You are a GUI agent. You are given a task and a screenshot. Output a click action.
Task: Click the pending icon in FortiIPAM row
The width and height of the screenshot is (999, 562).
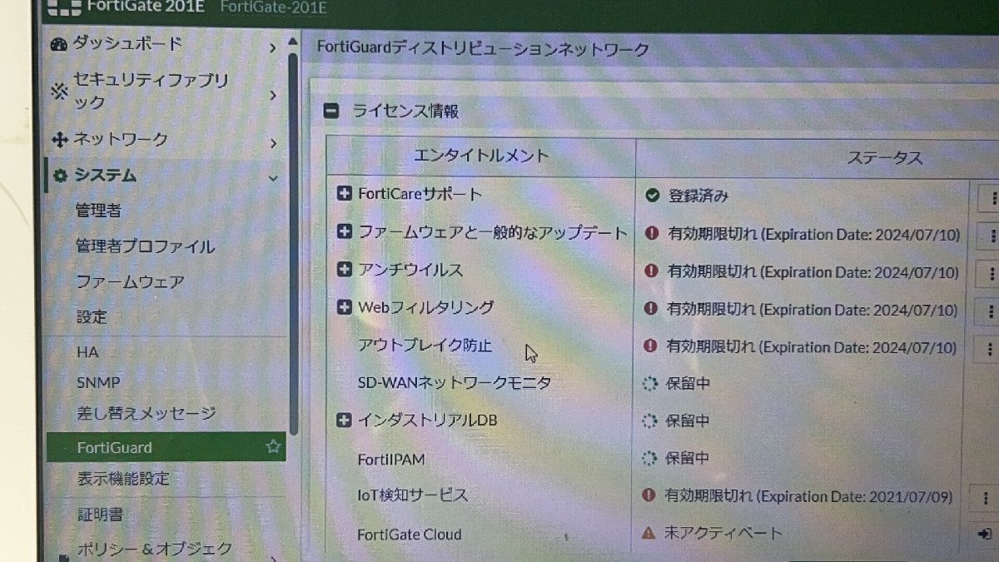[650, 458]
